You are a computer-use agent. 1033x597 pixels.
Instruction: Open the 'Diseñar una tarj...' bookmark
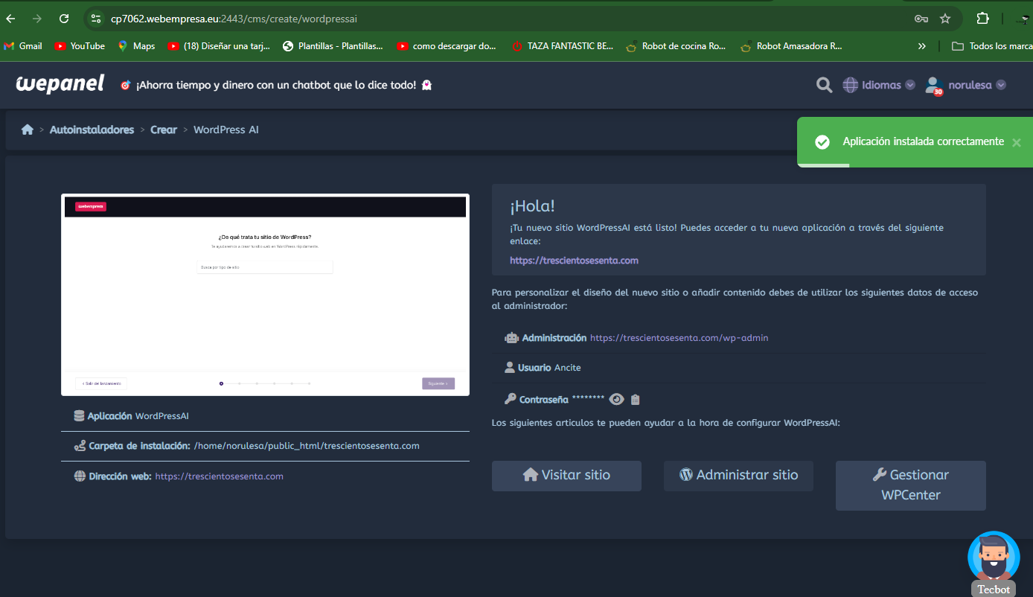[219, 46]
